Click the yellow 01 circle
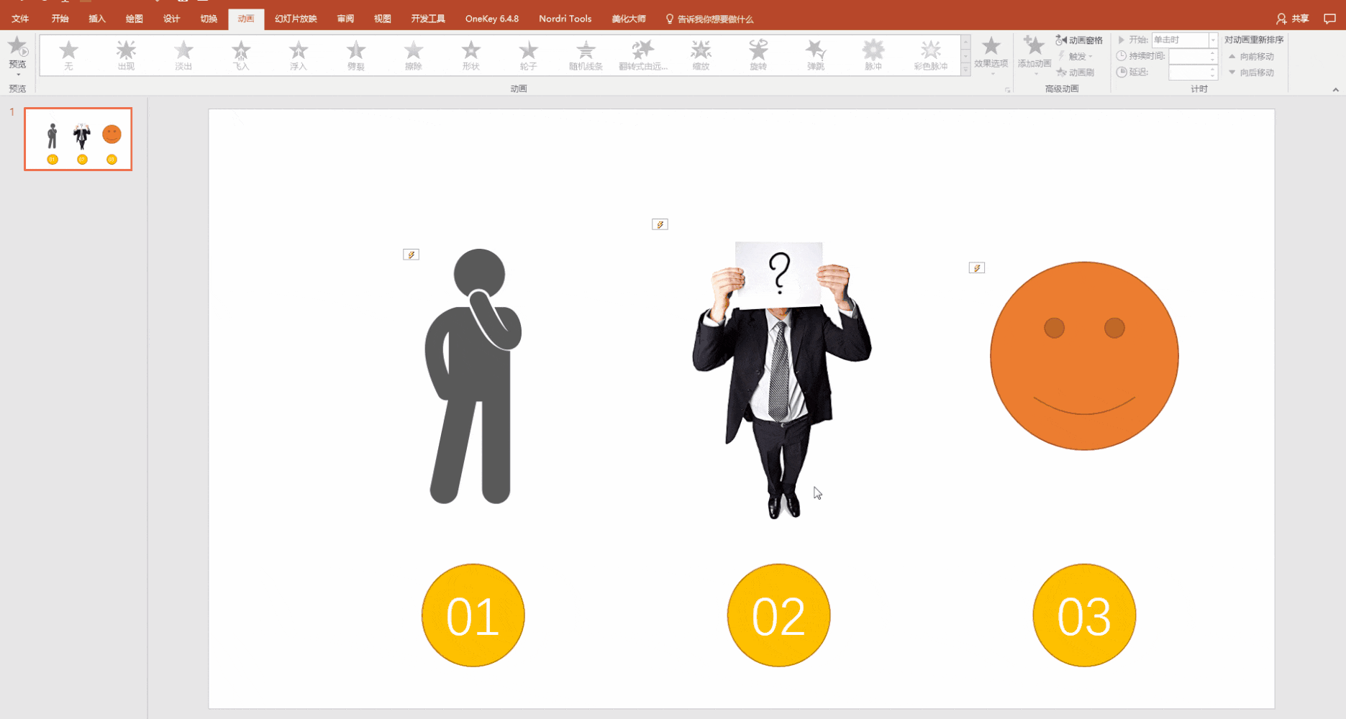Image resolution: width=1346 pixels, height=719 pixels. click(x=473, y=615)
